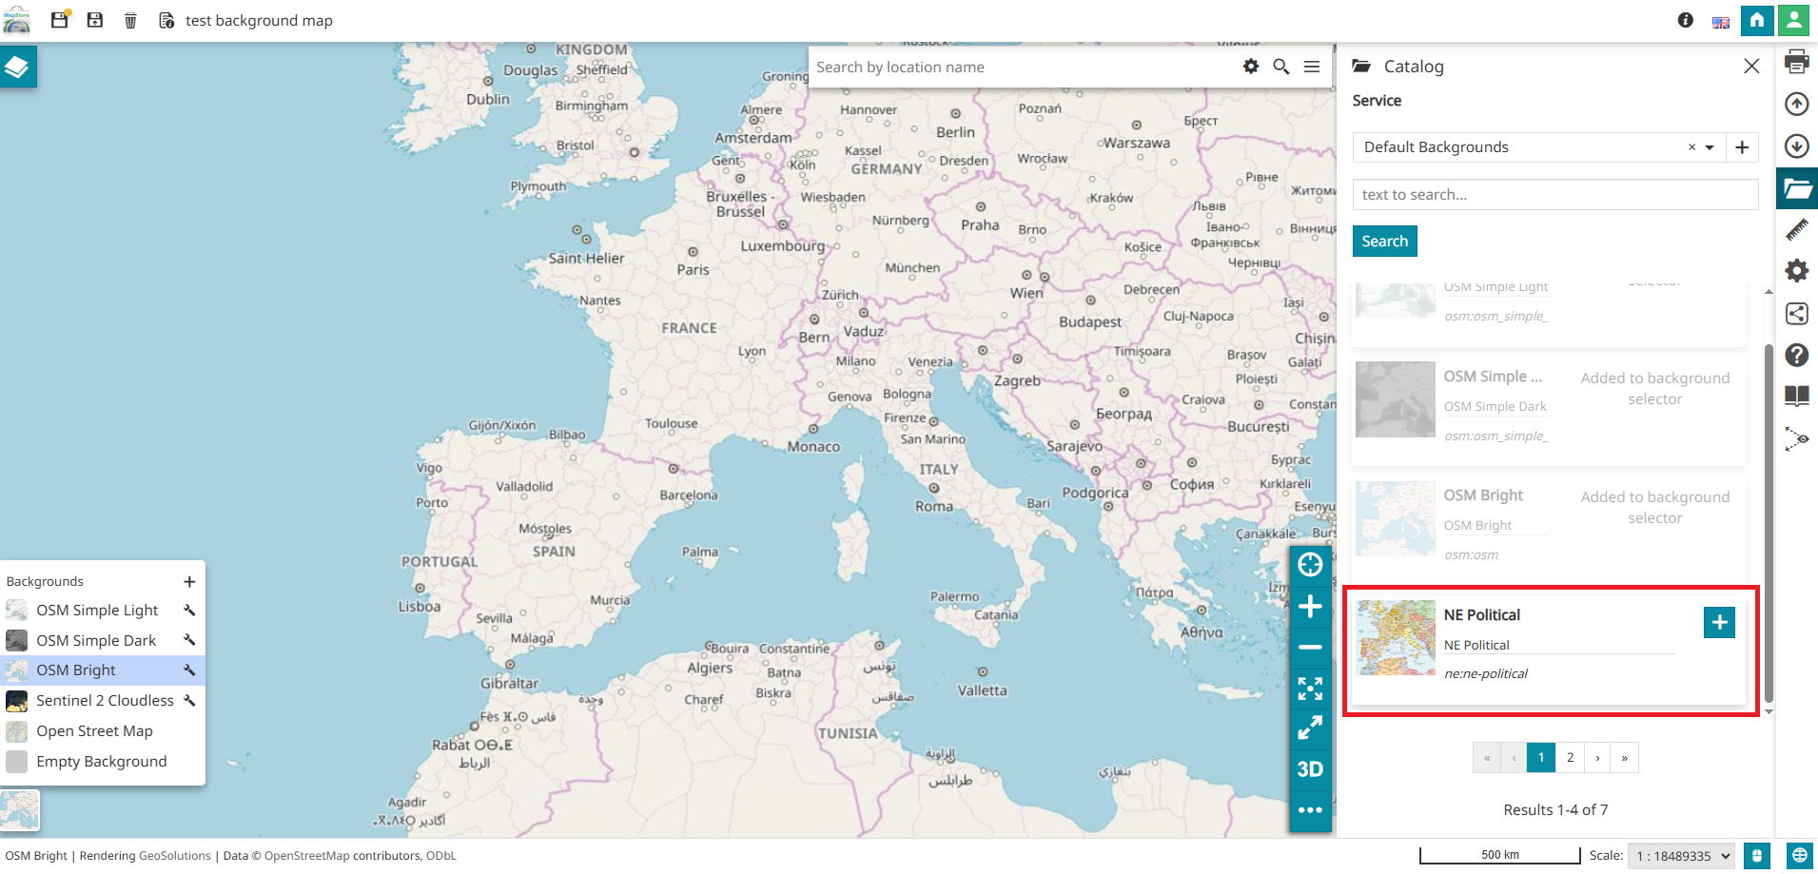Viewport: 1818px width, 874px height.
Task: Open the measure ruler tool
Action: (1796, 230)
